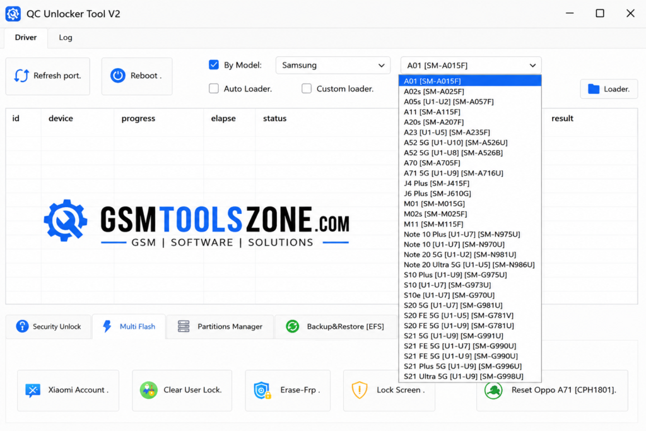Click the Xiaomi Account message icon
The width and height of the screenshot is (646, 431).
coord(33,390)
